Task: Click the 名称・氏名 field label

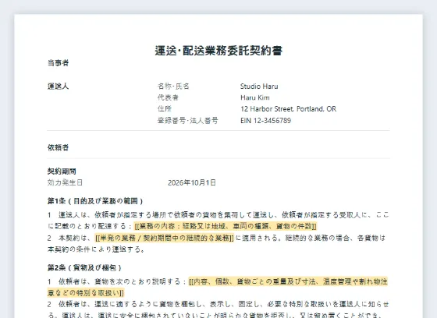Action: click(x=173, y=87)
